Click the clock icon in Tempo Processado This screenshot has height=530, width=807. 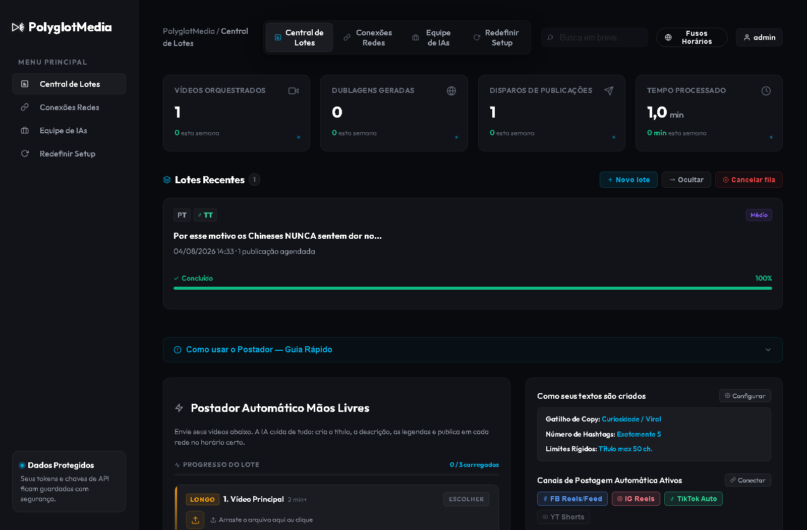766,91
